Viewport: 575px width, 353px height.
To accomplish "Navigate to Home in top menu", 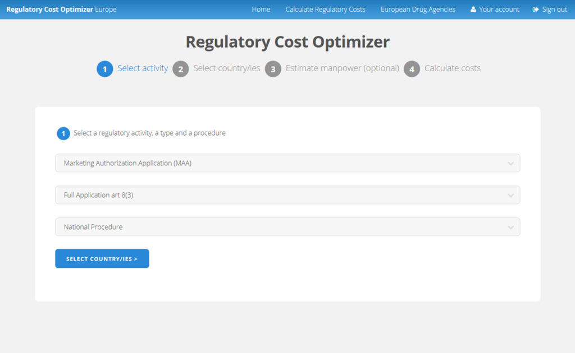I will (261, 9).
